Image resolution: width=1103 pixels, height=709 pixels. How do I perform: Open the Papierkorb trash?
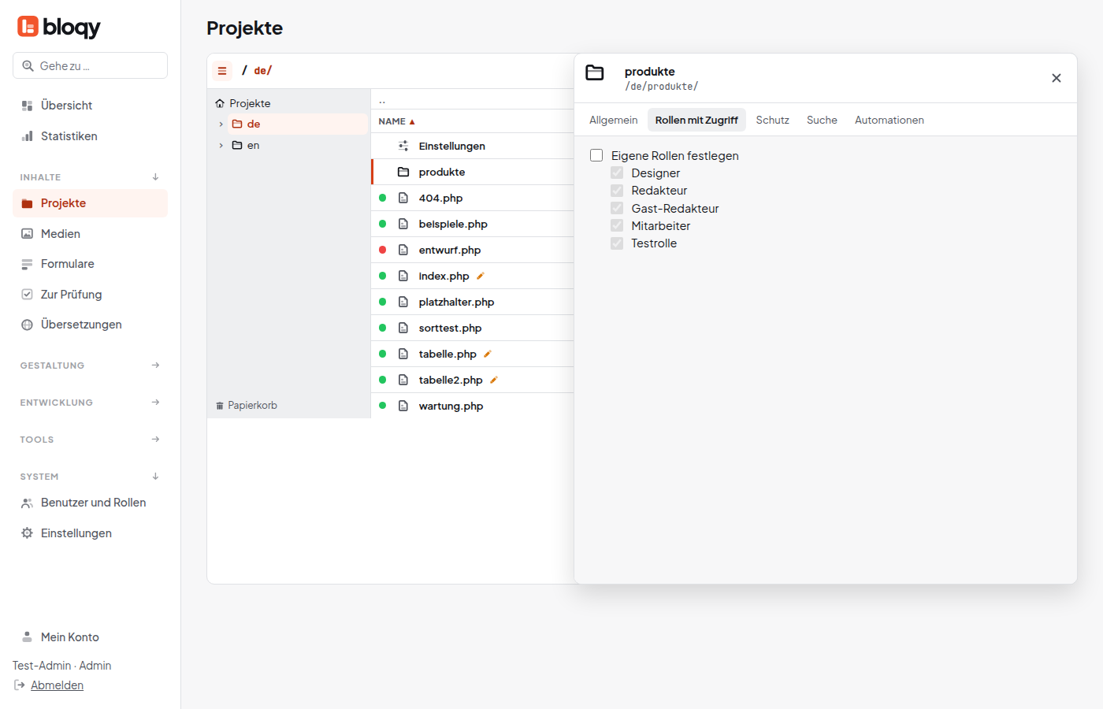tap(247, 406)
